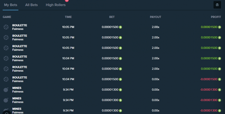
Task: Click the coin icon beside the losing Roulette row's profit
Action: pos(220,79)
